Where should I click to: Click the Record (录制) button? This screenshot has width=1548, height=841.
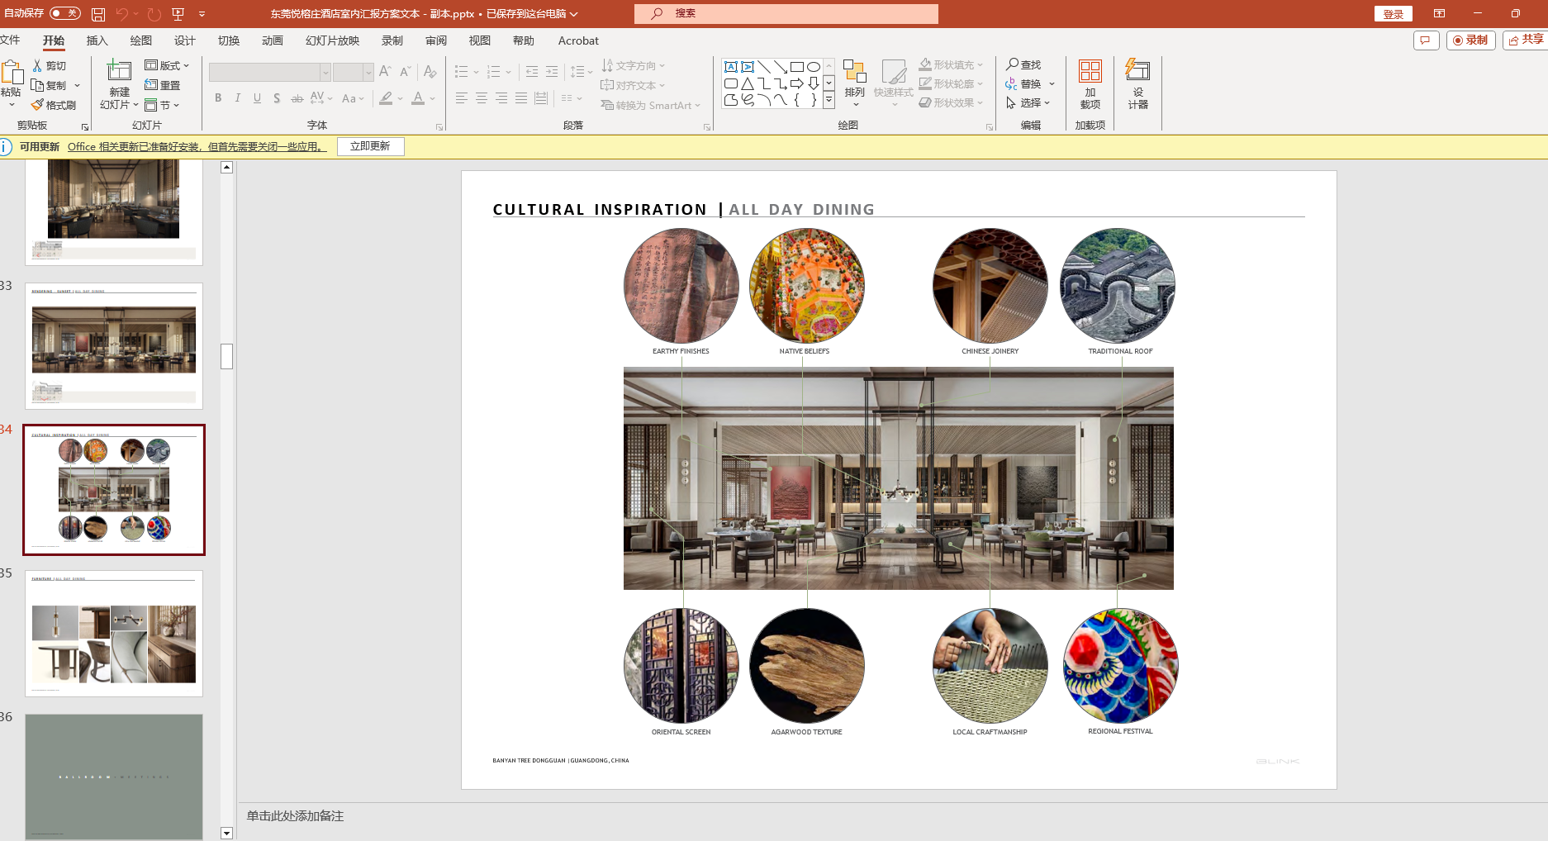[1470, 40]
